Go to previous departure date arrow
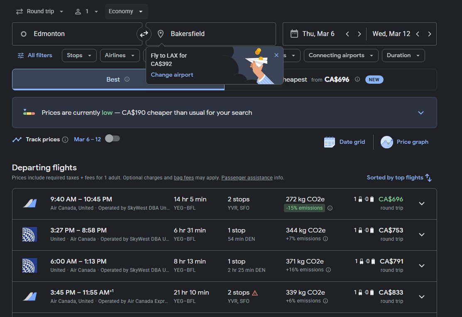This screenshot has height=317, width=462. [347, 34]
